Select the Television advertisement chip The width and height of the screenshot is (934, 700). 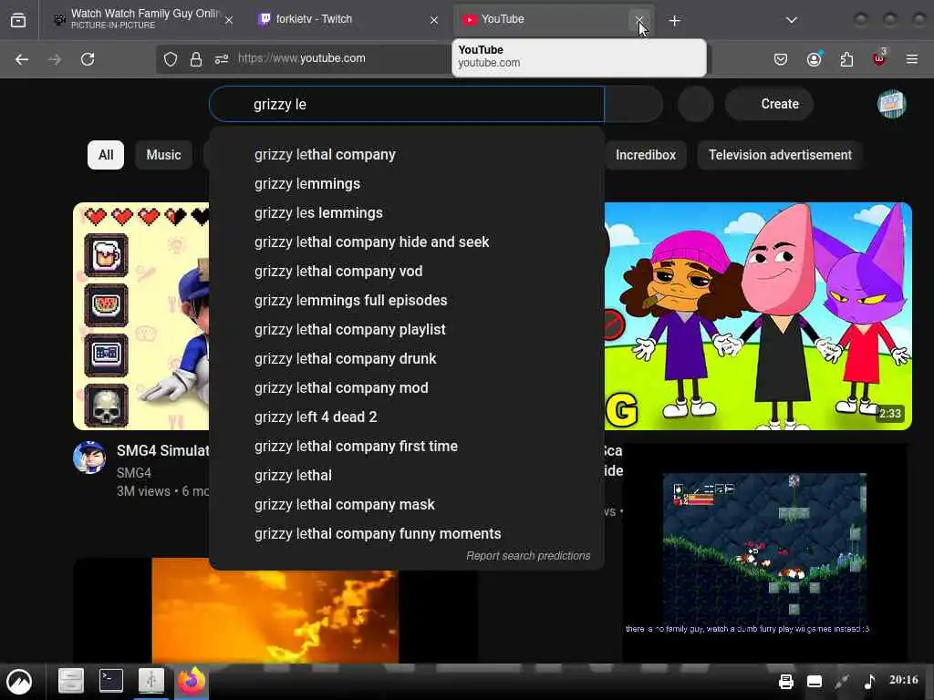[x=780, y=155]
